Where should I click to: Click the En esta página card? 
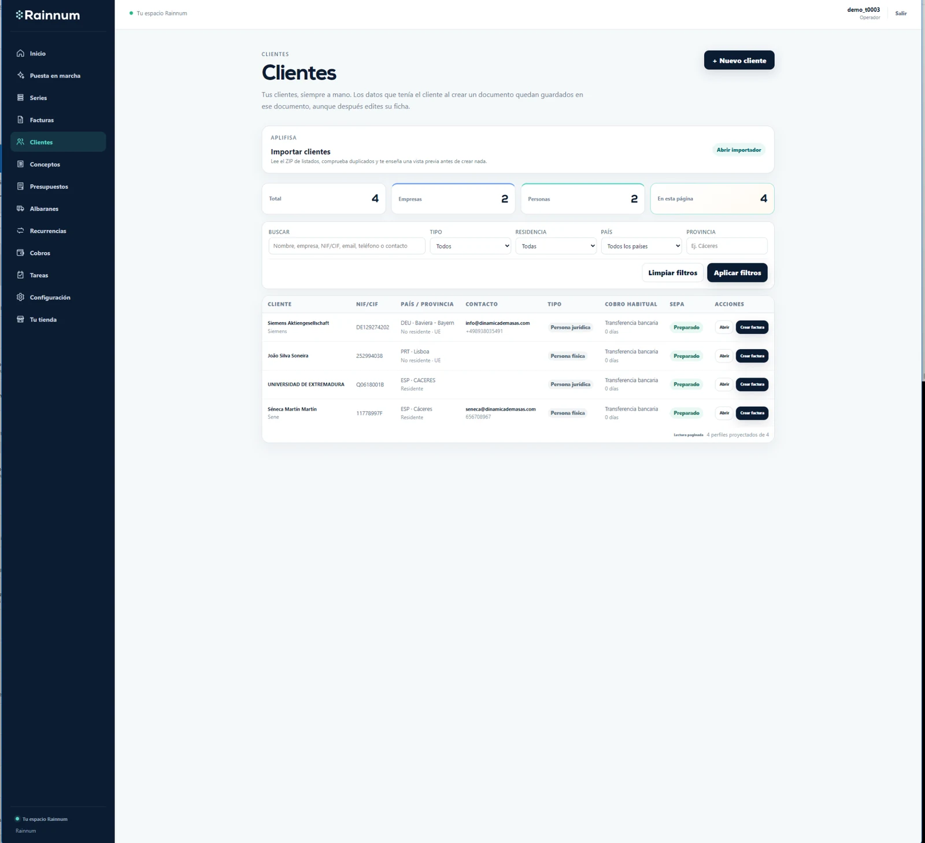712,199
